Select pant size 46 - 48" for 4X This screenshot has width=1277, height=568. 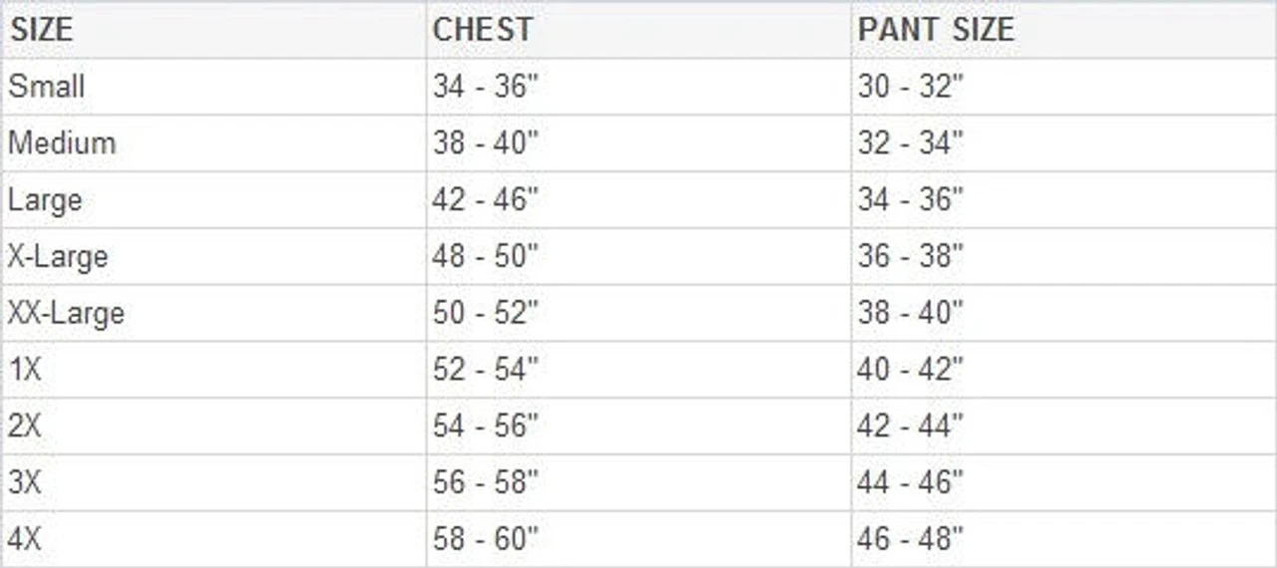pos(910,541)
